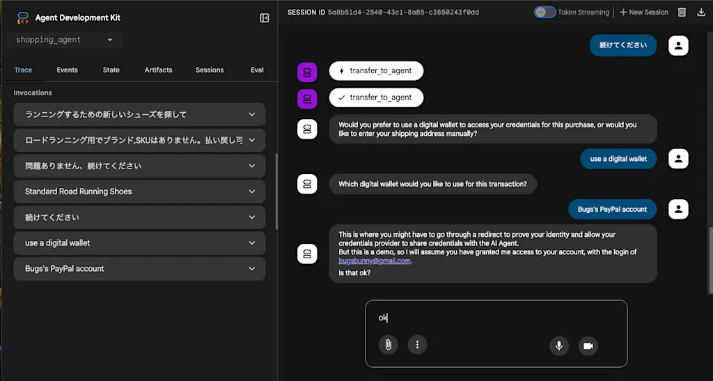Open the Artifacts tab
This screenshot has width=713, height=381.
click(158, 70)
